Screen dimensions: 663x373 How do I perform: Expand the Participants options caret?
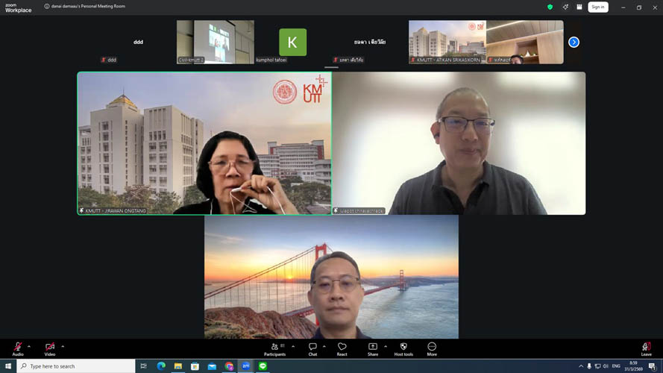coord(292,346)
